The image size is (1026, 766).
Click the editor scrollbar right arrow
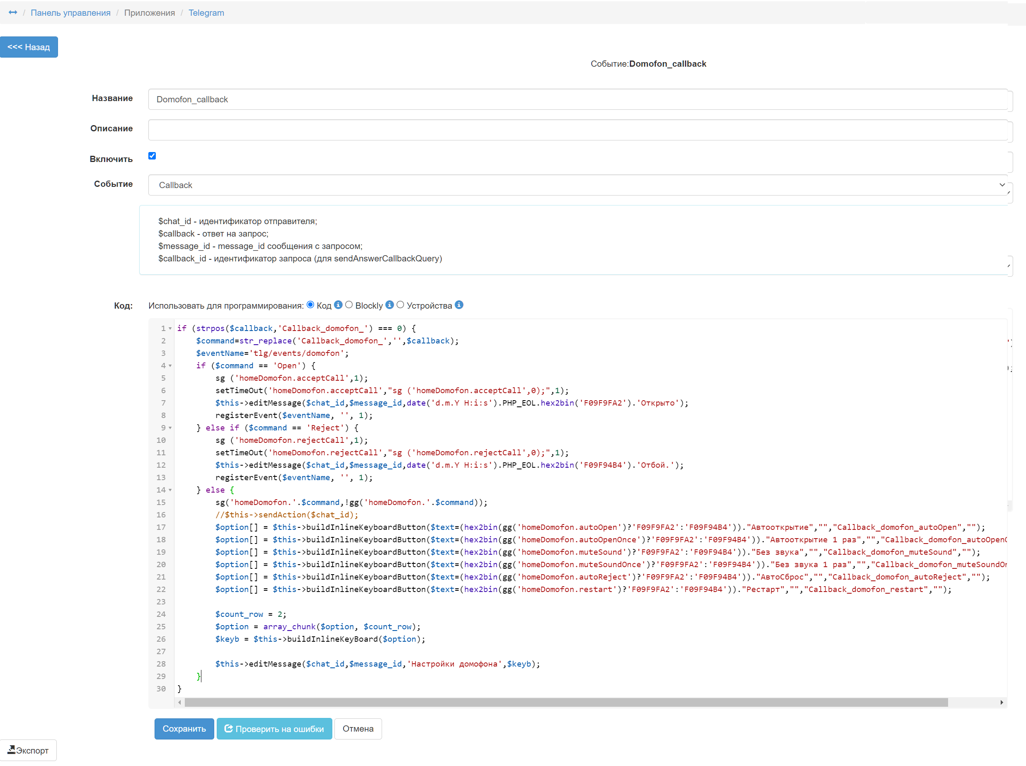pyautogui.click(x=1002, y=703)
